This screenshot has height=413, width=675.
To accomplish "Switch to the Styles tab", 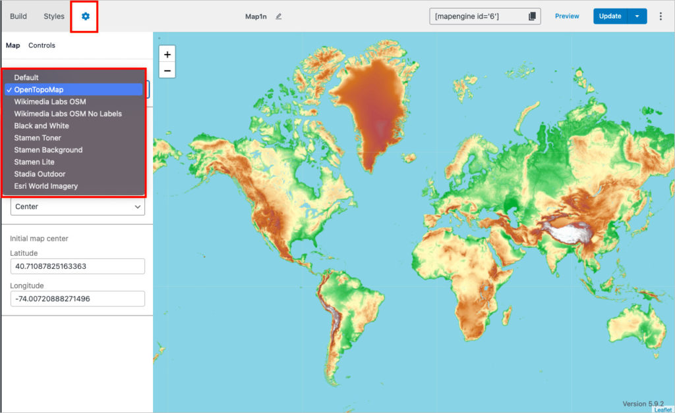I will [54, 16].
